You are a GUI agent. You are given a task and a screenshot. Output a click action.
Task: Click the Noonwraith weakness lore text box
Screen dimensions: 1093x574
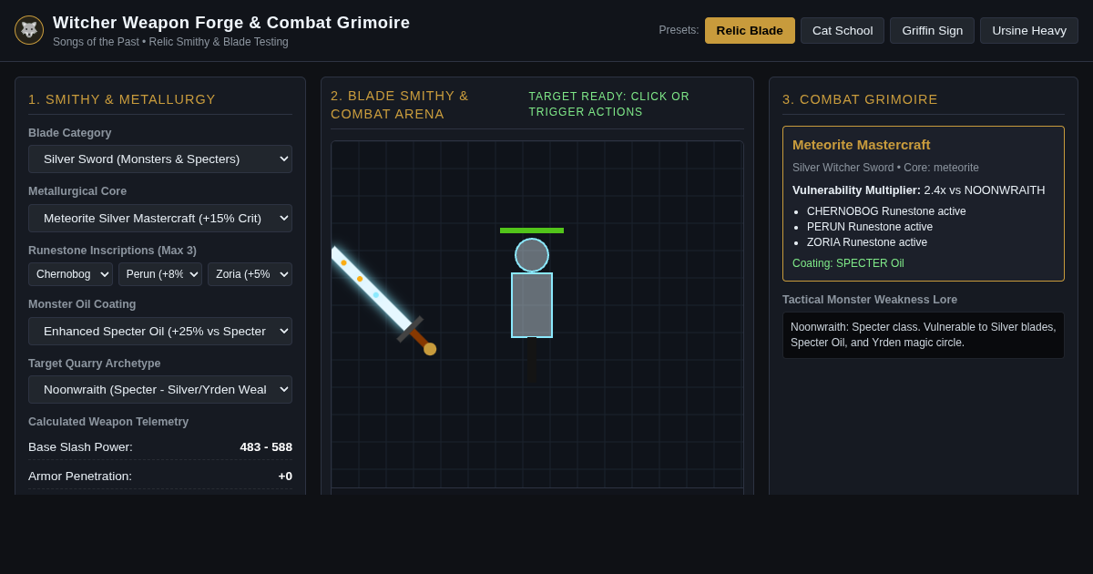pos(924,335)
